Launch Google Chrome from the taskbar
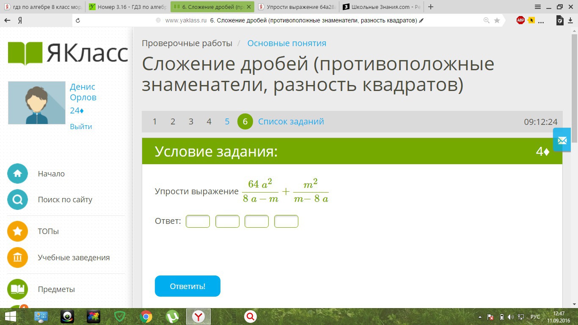Image resolution: width=578 pixels, height=325 pixels. point(146,317)
